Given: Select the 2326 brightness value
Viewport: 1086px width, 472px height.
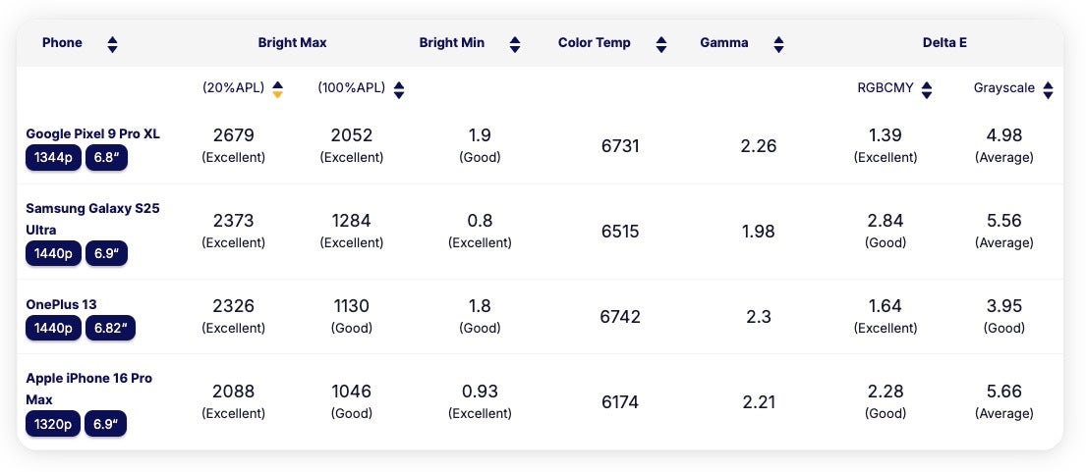Looking at the screenshot, I should pyautogui.click(x=233, y=306).
